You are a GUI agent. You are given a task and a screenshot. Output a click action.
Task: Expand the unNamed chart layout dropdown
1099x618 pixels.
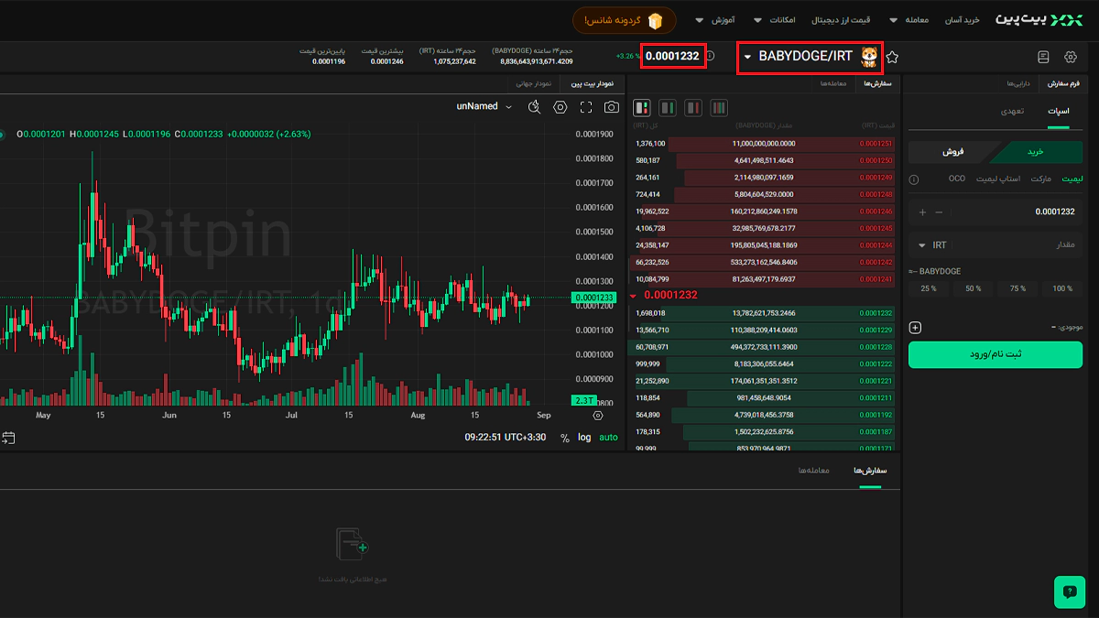pyautogui.click(x=484, y=106)
